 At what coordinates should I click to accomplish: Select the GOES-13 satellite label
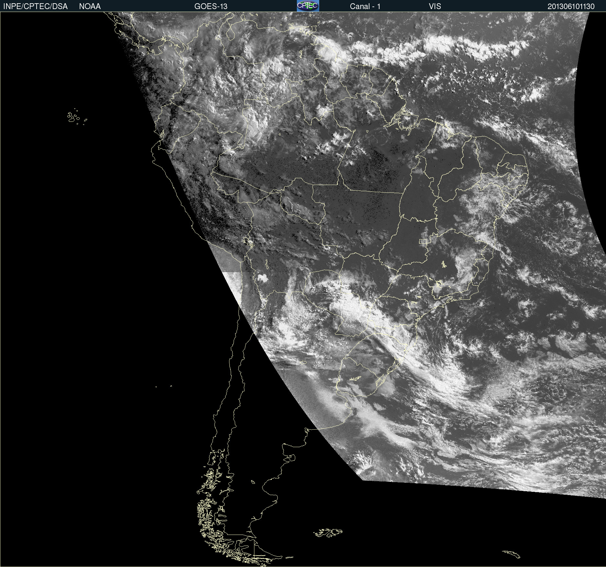(211, 6)
